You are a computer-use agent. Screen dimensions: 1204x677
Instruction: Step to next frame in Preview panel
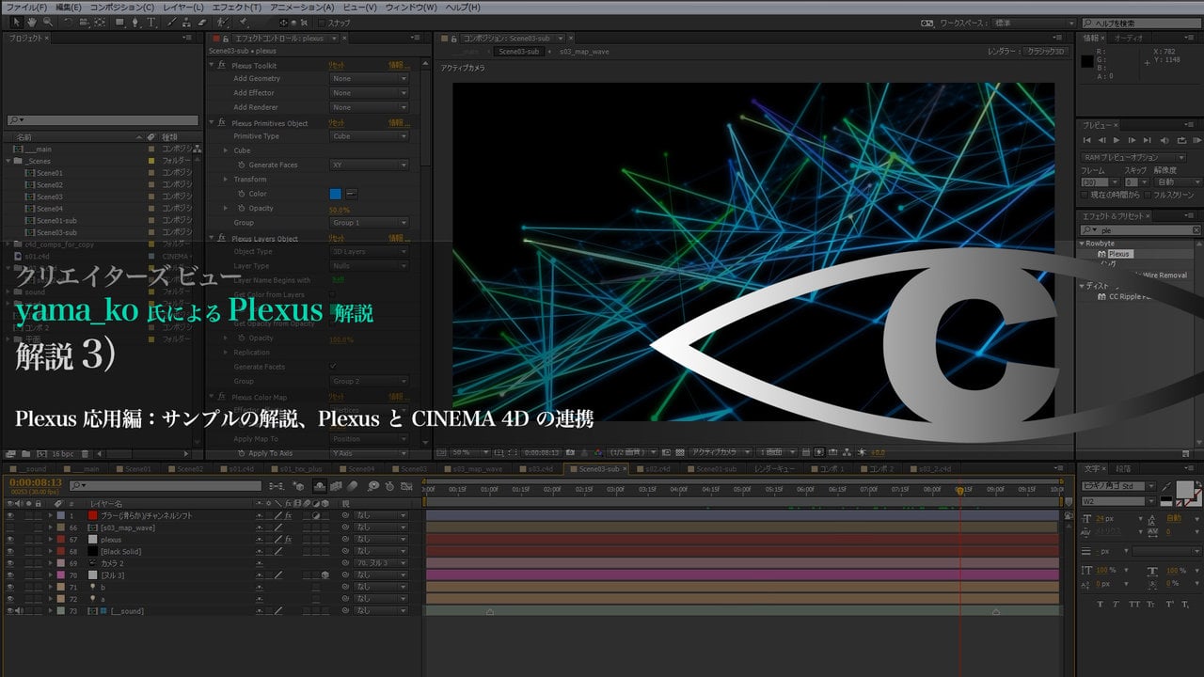tap(1132, 140)
